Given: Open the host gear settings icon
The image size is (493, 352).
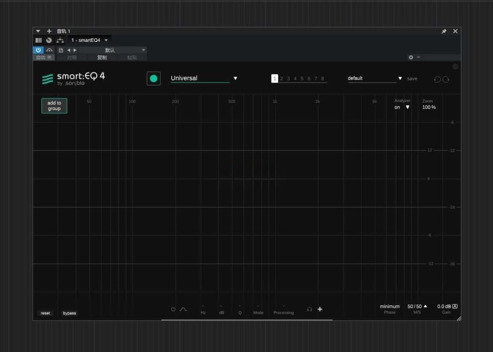Looking at the screenshot, I should click(x=411, y=57).
